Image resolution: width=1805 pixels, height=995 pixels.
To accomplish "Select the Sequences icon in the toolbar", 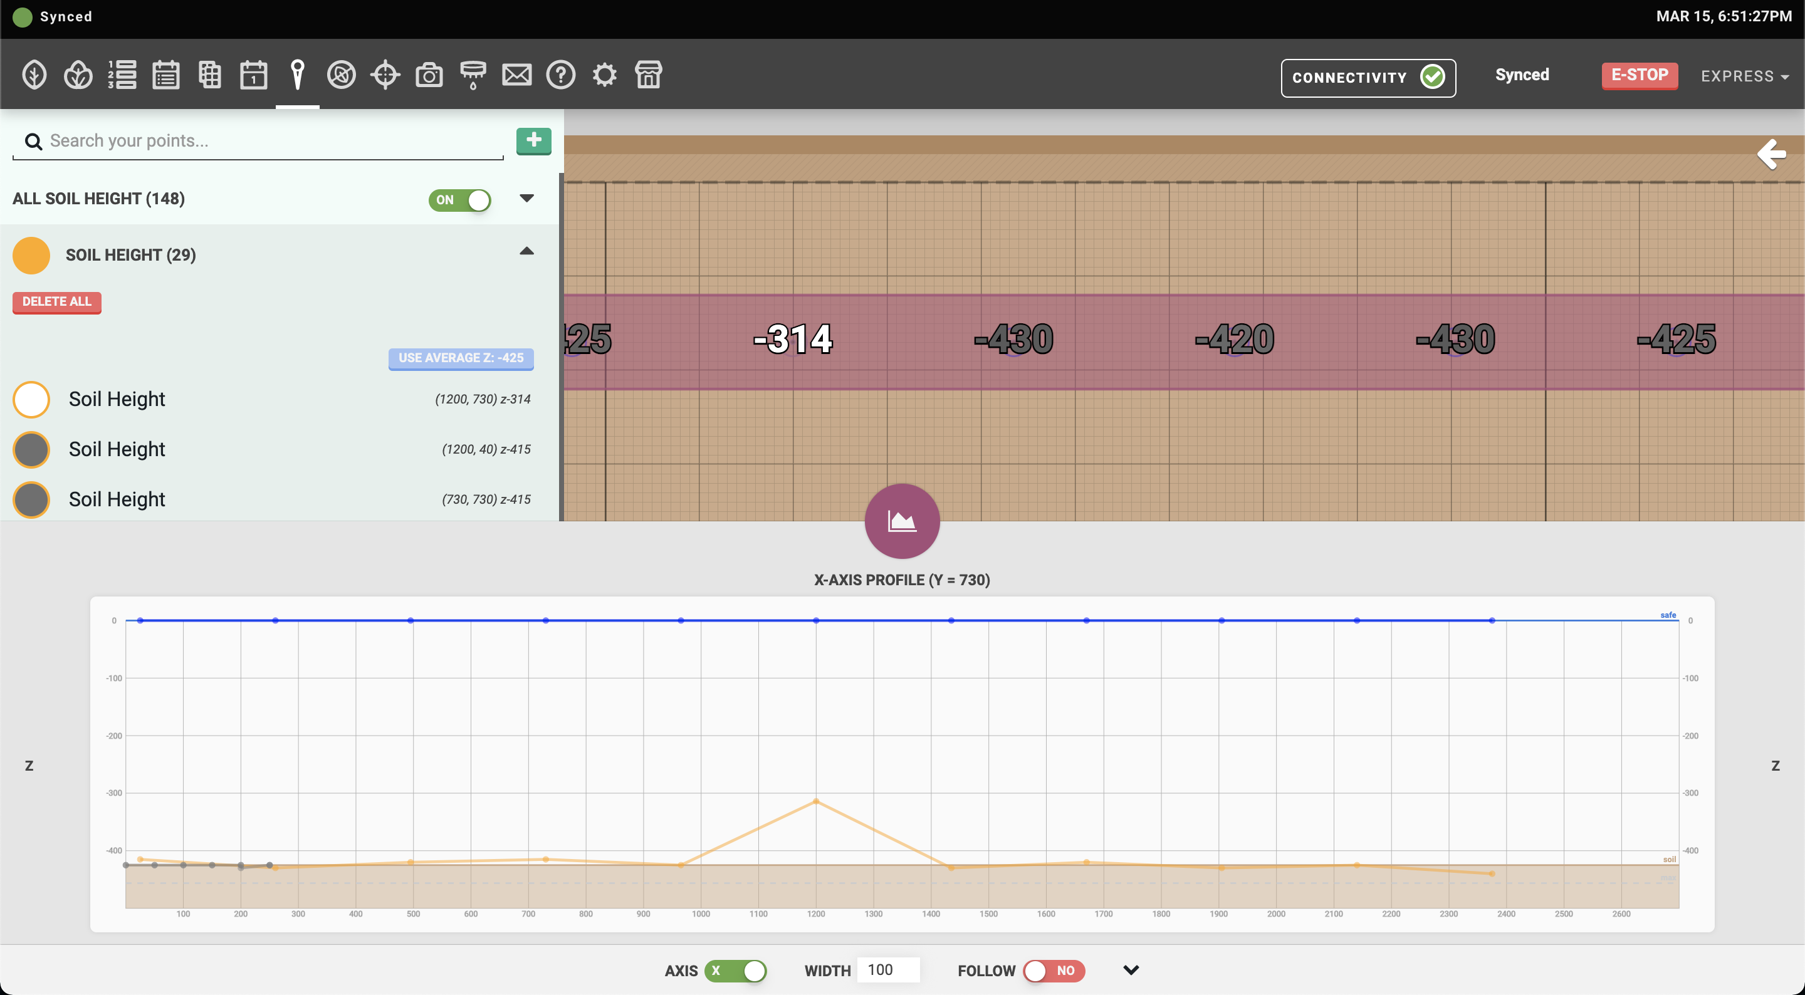I will (x=123, y=75).
